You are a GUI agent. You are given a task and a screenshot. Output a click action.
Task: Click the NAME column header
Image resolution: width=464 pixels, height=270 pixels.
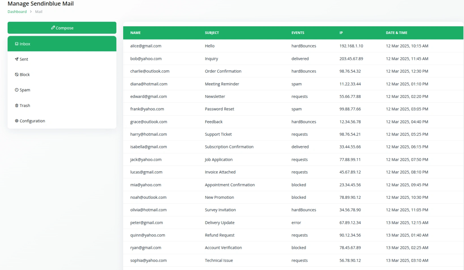pyautogui.click(x=135, y=33)
